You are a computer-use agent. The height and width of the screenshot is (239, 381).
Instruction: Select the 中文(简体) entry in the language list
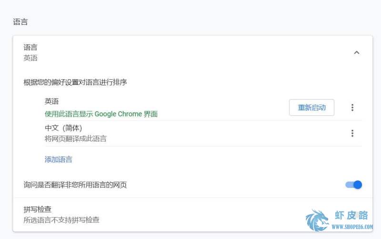tap(63, 128)
